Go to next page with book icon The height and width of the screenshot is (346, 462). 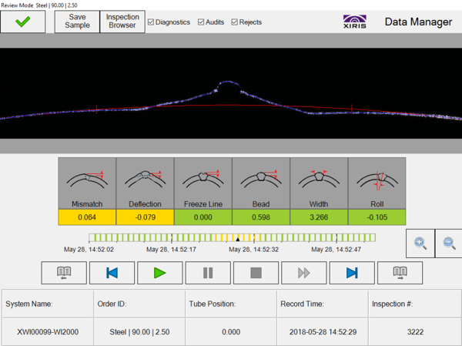pos(400,273)
